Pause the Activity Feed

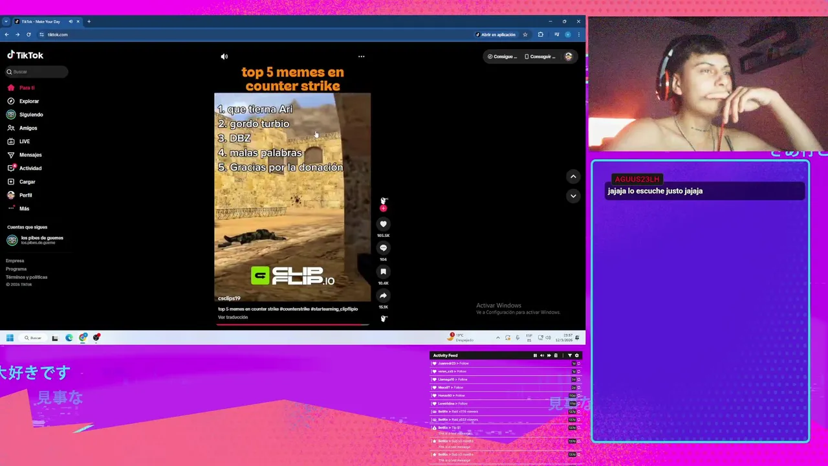535,355
